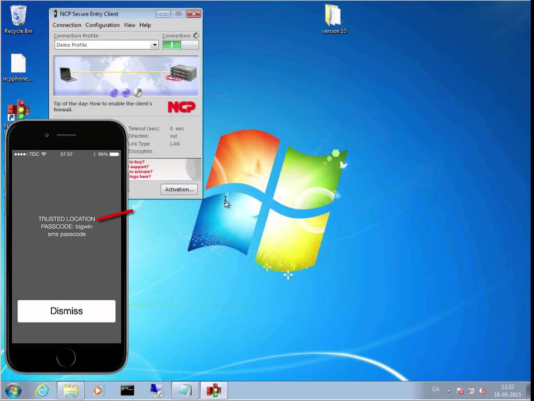Click the 'to buy?' red link
The image size is (534, 401).
tap(137, 162)
